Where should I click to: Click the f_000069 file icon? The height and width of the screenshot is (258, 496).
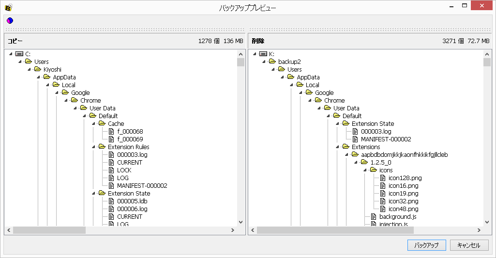(111, 139)
